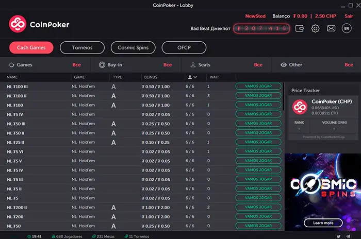Click blinds ₮1.00 / ₮2.00 of NL ₮200 II

[x=156, y=208]
